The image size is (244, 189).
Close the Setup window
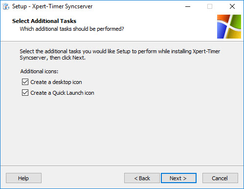click(x=232, y=6)
